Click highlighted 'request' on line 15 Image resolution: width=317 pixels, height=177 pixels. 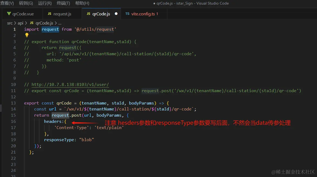click(x=60, y=115)
